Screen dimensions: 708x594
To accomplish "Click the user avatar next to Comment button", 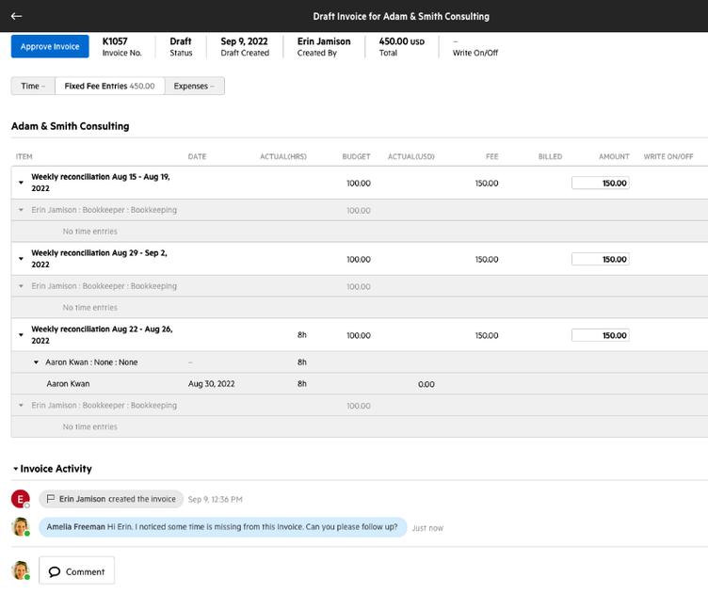I will pyautogui.click(x=21, y=570).
